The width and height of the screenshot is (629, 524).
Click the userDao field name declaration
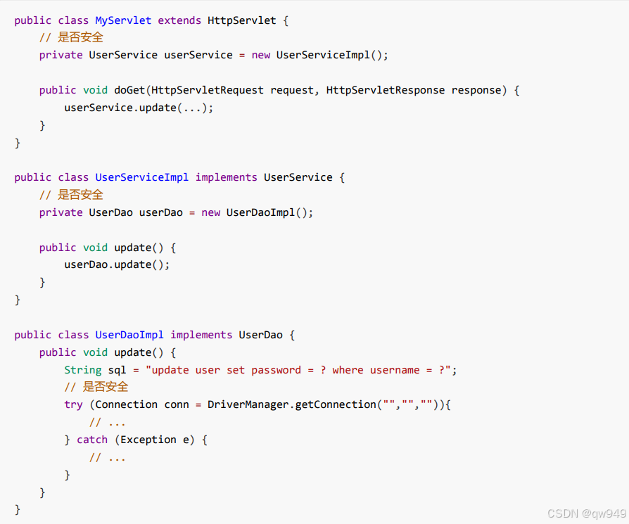pos(161,212)
